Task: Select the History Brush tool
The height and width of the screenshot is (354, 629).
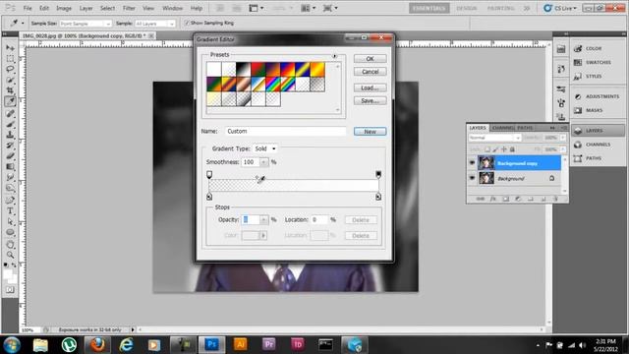Action: (x=10, y=146)
